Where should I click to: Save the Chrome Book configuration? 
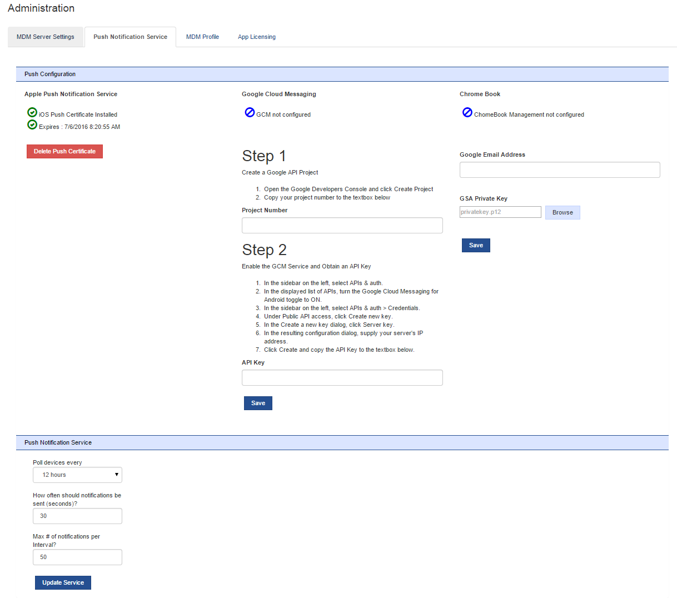(x=476, y=245)
